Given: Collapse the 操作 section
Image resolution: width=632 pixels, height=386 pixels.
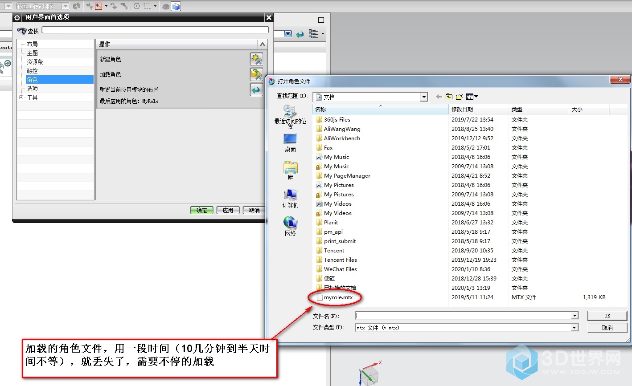Looking at the screenshot, I should coord(263,44).
